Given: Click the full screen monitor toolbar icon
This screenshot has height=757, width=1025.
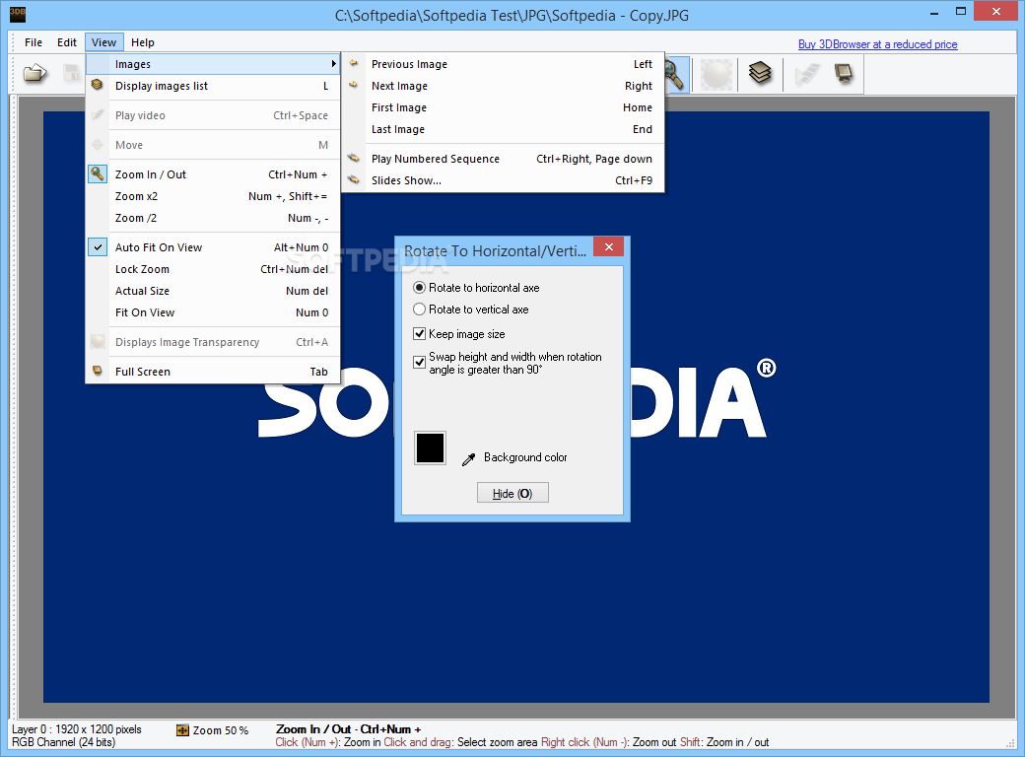Looking at the screenshot, I should coord(844,73).
